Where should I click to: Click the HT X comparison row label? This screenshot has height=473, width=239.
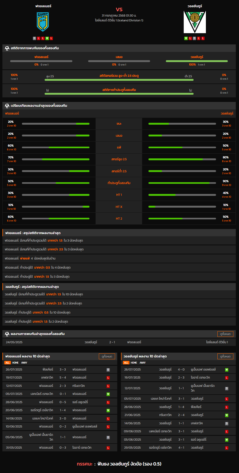pos(119,207)
